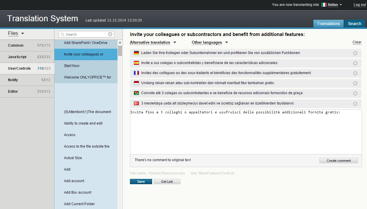The height and width of the screenshot is (209, 367).
Task: Click the Get Link button
Action: coord(167,182)
